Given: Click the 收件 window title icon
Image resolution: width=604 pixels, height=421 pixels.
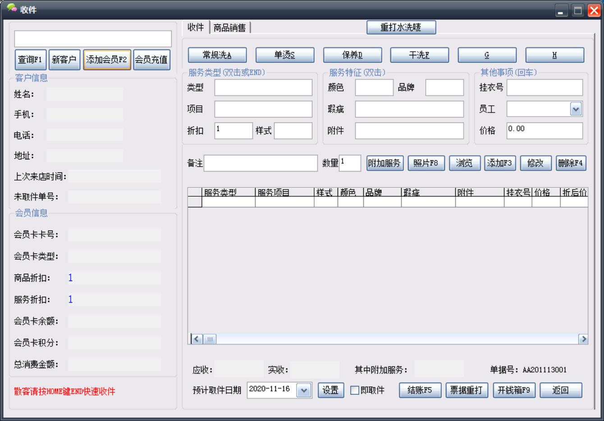Looking at the screenshot, I should point(12,9).
